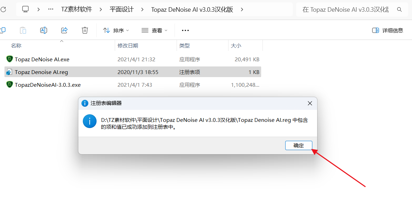This screenshot has width=412, height=200.
Task: Click the green shield icon of Topaz DeNoise AI.exe
Action: (x=10, y=59)
